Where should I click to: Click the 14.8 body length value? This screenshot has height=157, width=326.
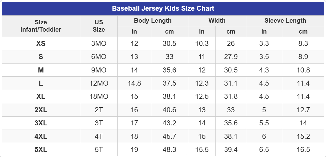(x=134, y=83)
